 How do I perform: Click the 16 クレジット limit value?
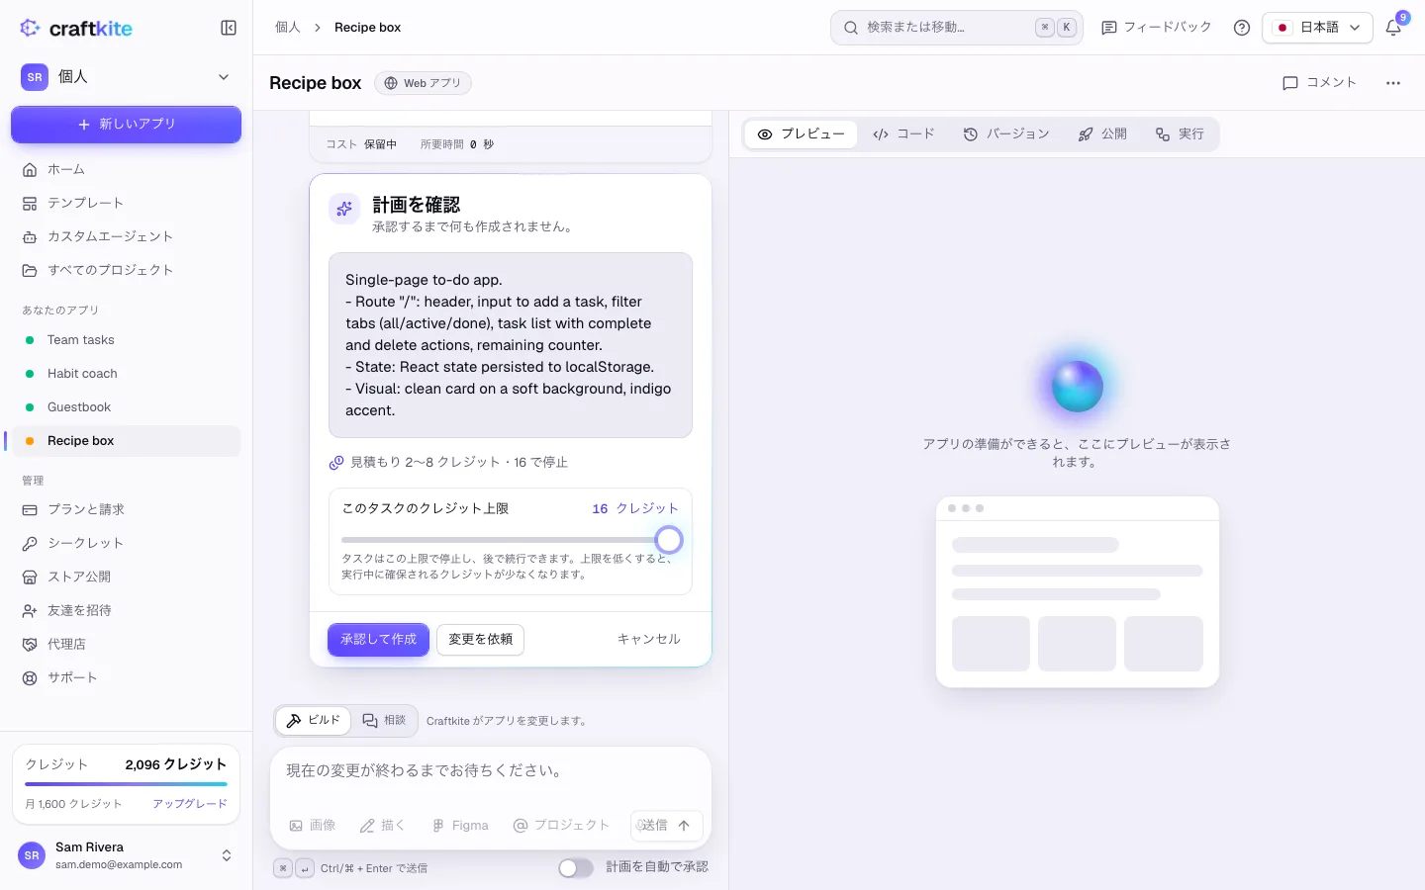pos(635,508)
